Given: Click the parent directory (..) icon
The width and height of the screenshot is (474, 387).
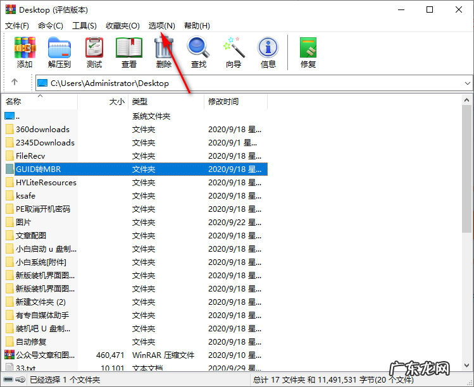Looking at the screenshot, I should (9, 116).
